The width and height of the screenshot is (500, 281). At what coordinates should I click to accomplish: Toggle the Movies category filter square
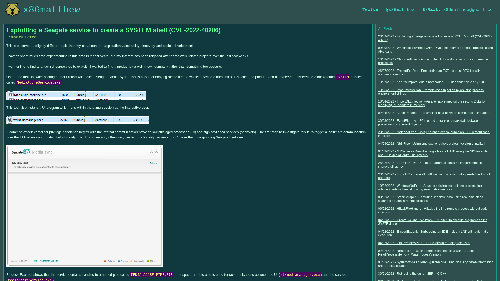pos(118,261)
